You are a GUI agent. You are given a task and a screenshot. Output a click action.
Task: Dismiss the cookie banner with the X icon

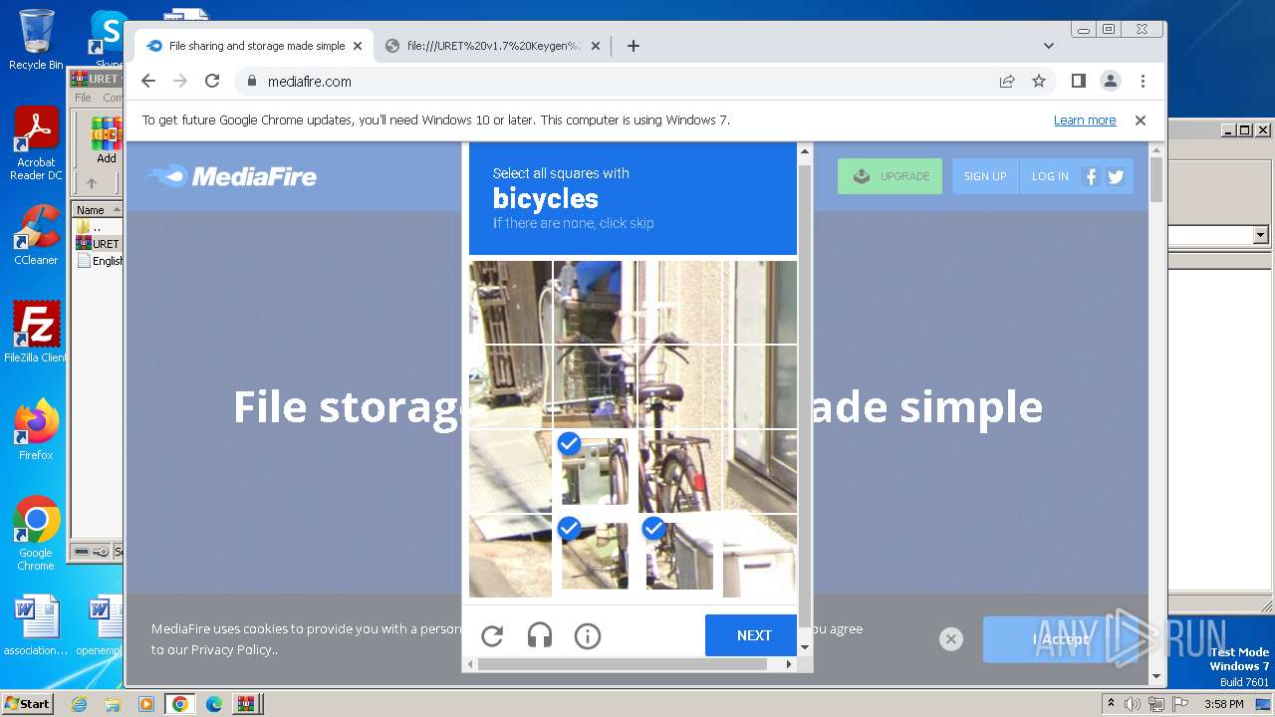coord(951,639)
